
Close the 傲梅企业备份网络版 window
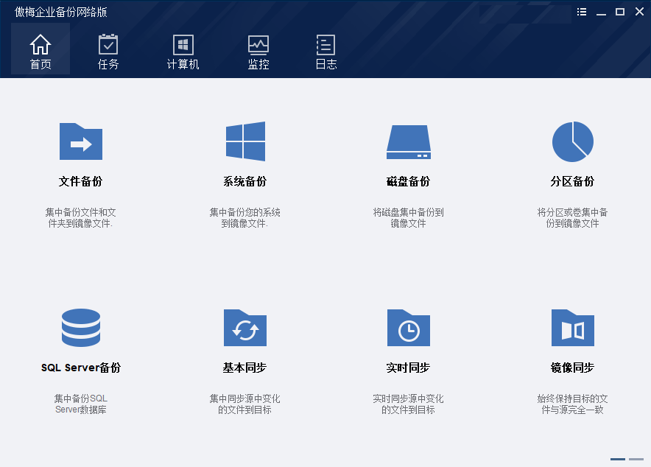pyautogui.click(x=639, y=12)
